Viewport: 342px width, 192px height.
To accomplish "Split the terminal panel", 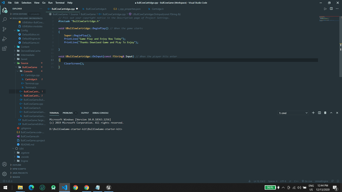I will (x=319, y=113).
